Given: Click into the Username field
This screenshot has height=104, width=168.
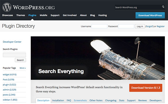Looking at the screenshot, I should coord(100,26).
